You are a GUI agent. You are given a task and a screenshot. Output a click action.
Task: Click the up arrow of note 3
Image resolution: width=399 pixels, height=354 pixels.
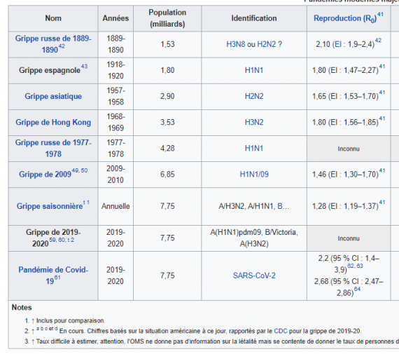(33, 341)
